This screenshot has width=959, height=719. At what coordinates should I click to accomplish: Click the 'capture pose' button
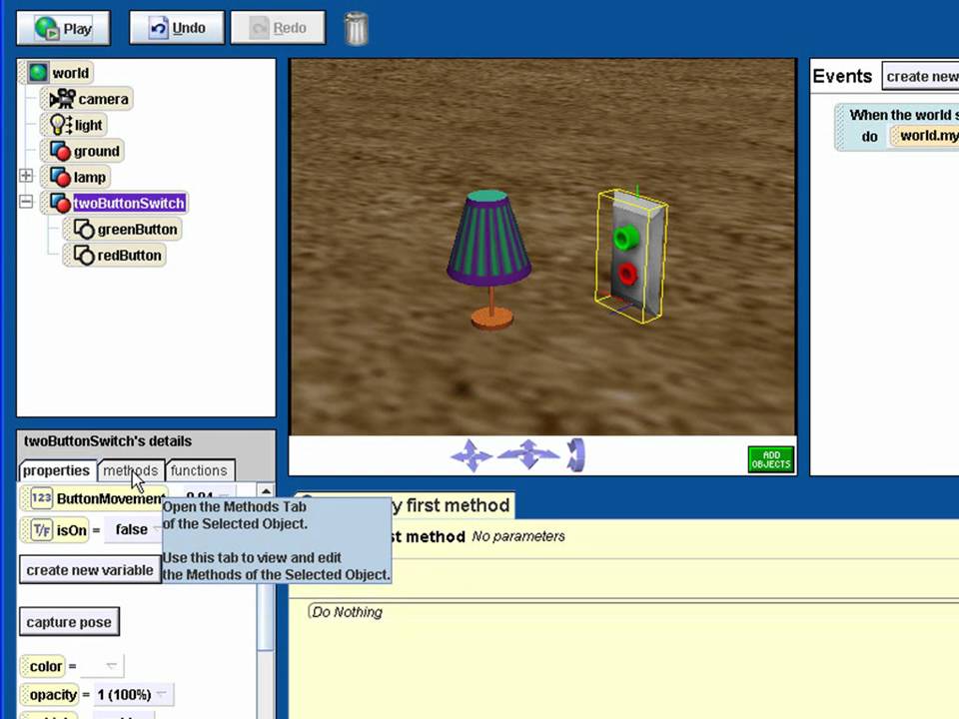[69, 622]
